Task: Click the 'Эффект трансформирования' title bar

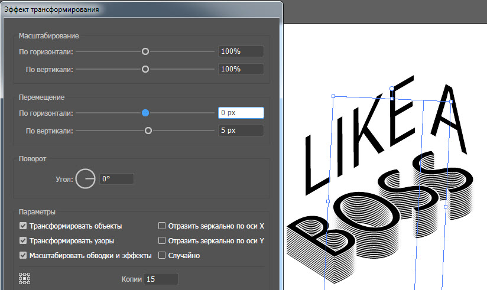Action: (141, 9)
